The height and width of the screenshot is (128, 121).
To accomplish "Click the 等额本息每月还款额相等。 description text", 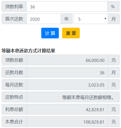I will (88, 97).
